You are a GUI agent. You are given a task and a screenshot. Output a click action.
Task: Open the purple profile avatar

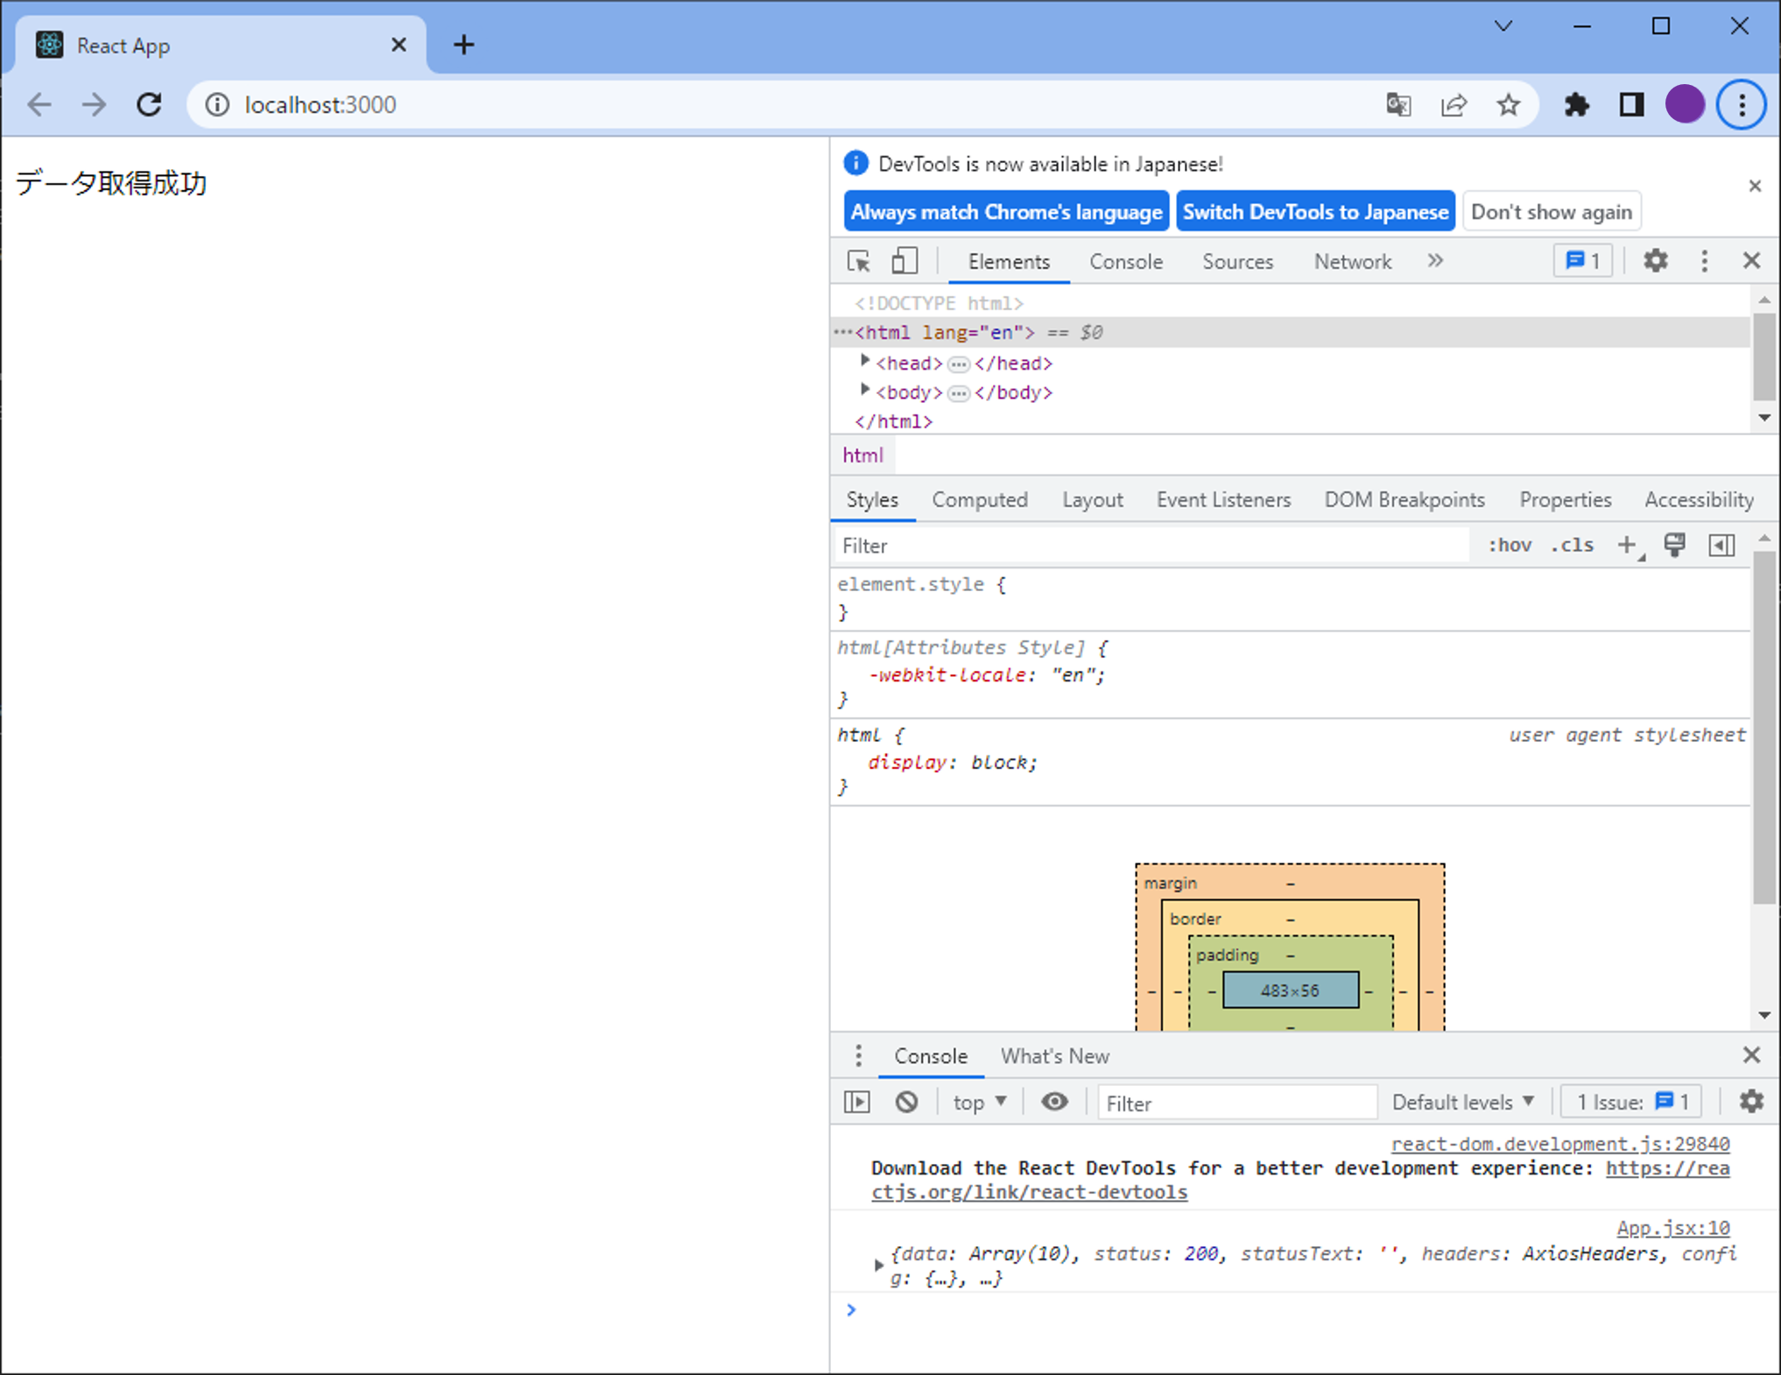point(1685,105)
